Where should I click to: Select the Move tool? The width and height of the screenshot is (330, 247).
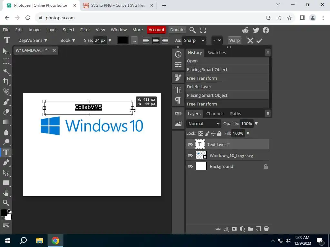(x=6, y=51)
